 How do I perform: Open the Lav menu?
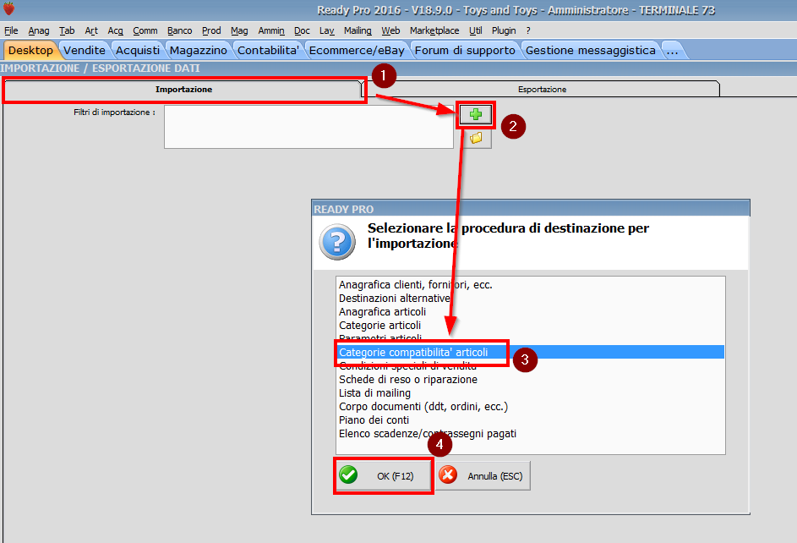pos(327,30)
